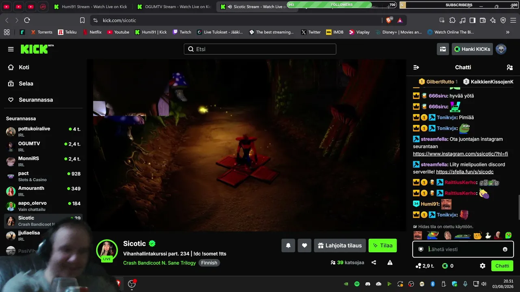Open Amouranth channel in followed list
Image resolution: width=520 pixels, height=292 pixels.
pyautogui.click(x=43, y=191)
